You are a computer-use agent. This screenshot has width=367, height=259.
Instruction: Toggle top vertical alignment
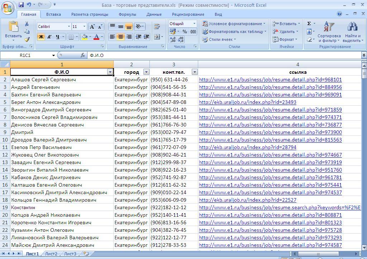[112, 27]
